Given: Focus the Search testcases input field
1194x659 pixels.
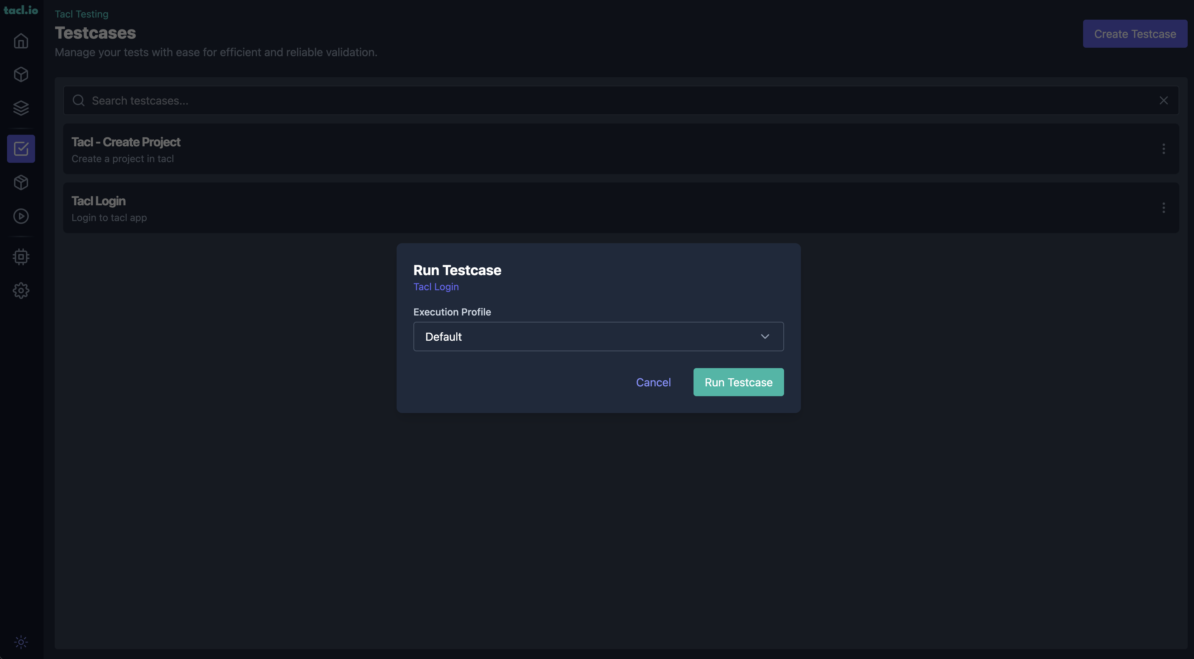Looking at the screenshot, I should pyautogui.click(x=621, y=101).
